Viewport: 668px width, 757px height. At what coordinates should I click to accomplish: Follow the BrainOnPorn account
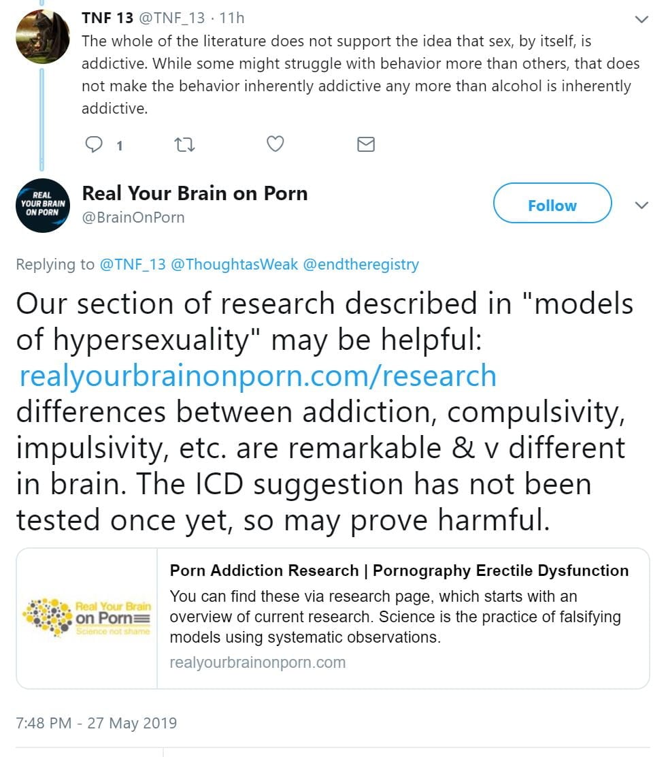tap(552, 204)
